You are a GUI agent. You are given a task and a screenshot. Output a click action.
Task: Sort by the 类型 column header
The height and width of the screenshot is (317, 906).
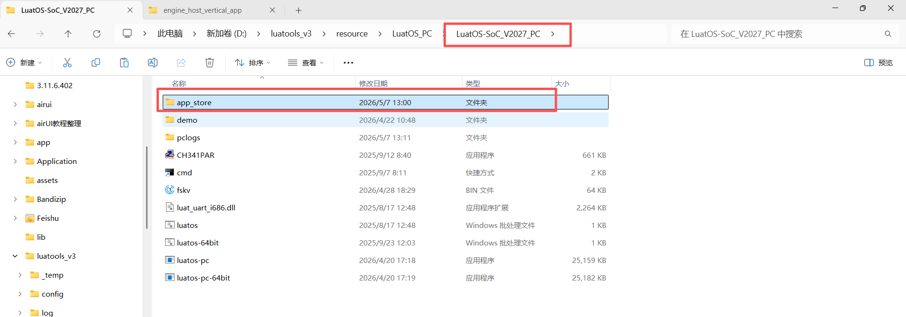coord(473,83)
